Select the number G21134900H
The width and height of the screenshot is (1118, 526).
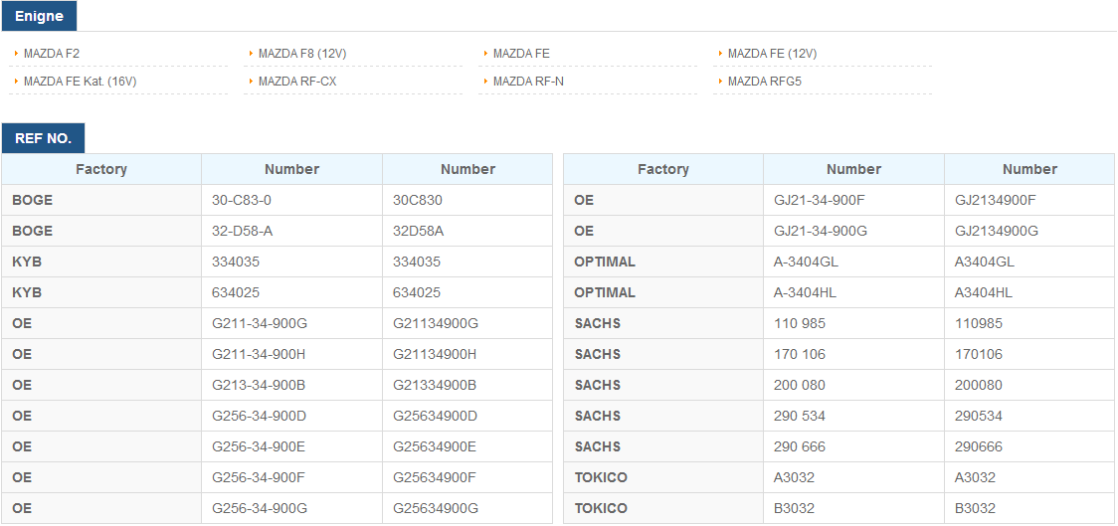(x=435, y=354)
